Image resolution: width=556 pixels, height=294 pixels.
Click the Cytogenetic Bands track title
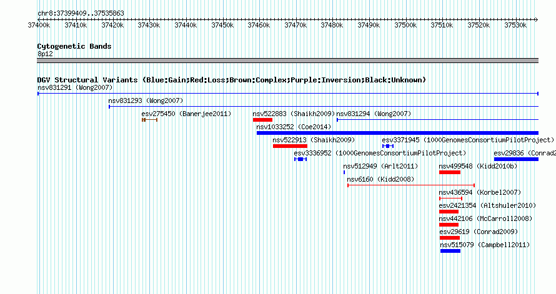74,46
